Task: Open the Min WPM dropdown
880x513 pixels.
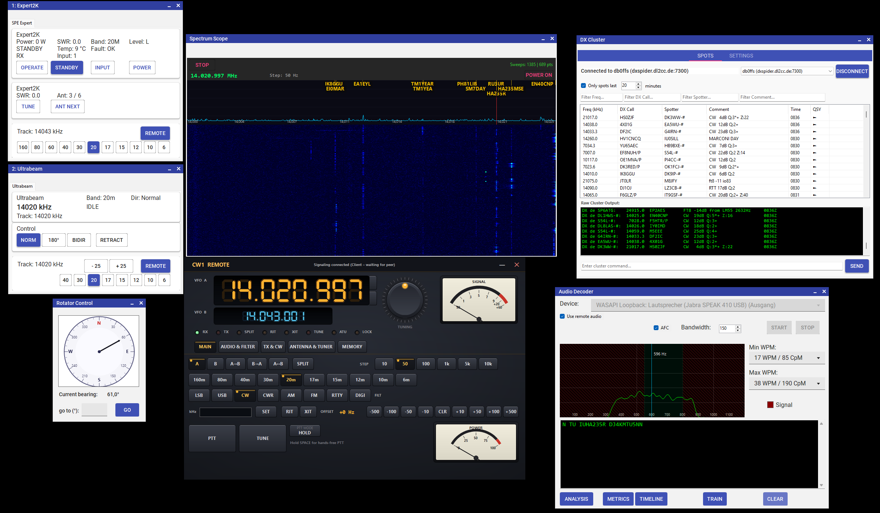Action: click(x=787, y=358)
